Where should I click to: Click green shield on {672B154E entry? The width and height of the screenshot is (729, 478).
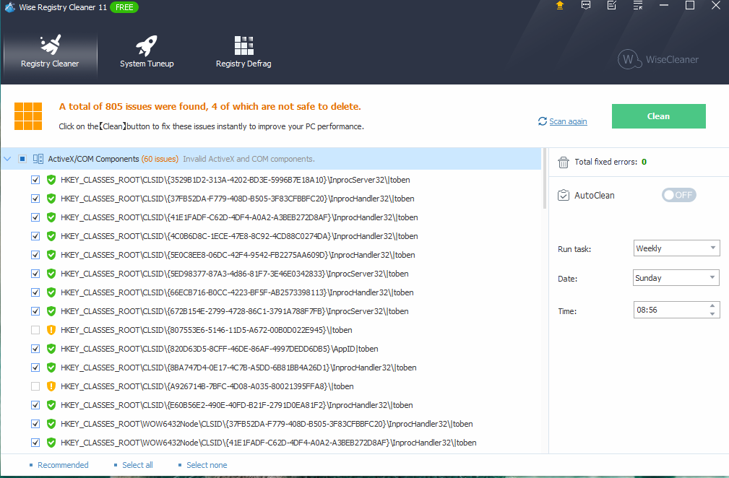click(x=51, y=311)
